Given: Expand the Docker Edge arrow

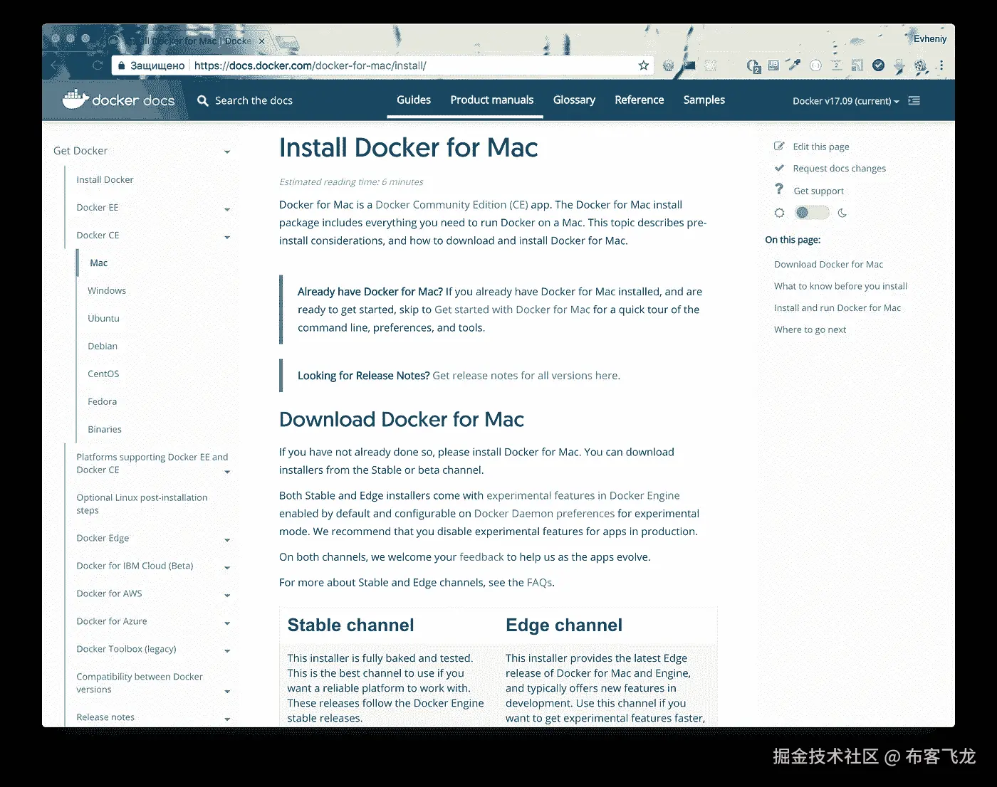Looking at the screenshot, I should [227, 540].
